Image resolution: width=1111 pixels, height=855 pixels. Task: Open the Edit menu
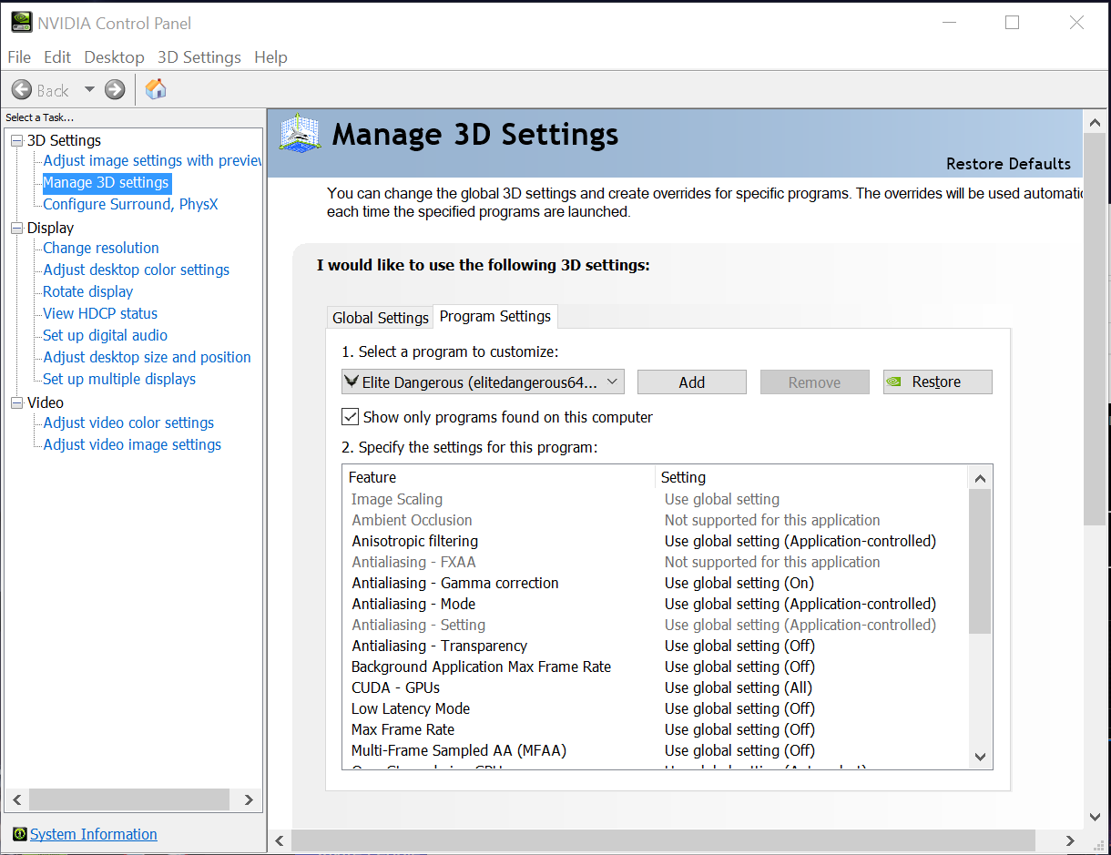click(x=57, y=56)
